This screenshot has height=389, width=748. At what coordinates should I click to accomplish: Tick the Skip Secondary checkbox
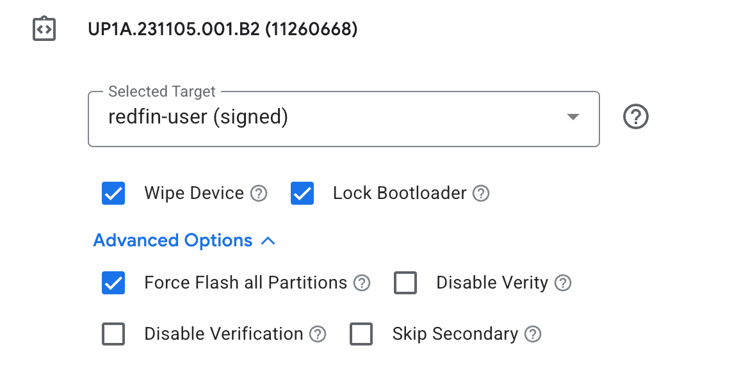(361, 334)
